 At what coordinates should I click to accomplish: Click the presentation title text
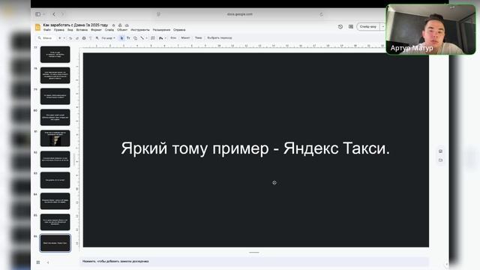tap(76, 25)
